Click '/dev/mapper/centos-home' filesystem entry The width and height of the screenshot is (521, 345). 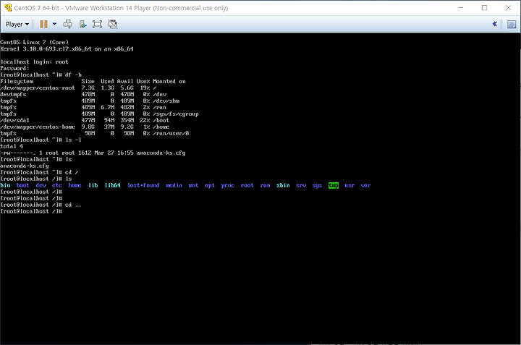point(38,127)
